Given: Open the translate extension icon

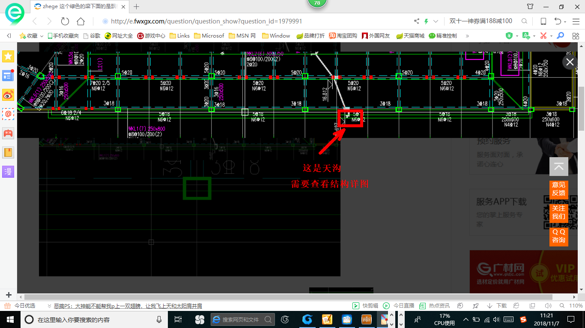Looking at the screenshot, I should [526, 36].
